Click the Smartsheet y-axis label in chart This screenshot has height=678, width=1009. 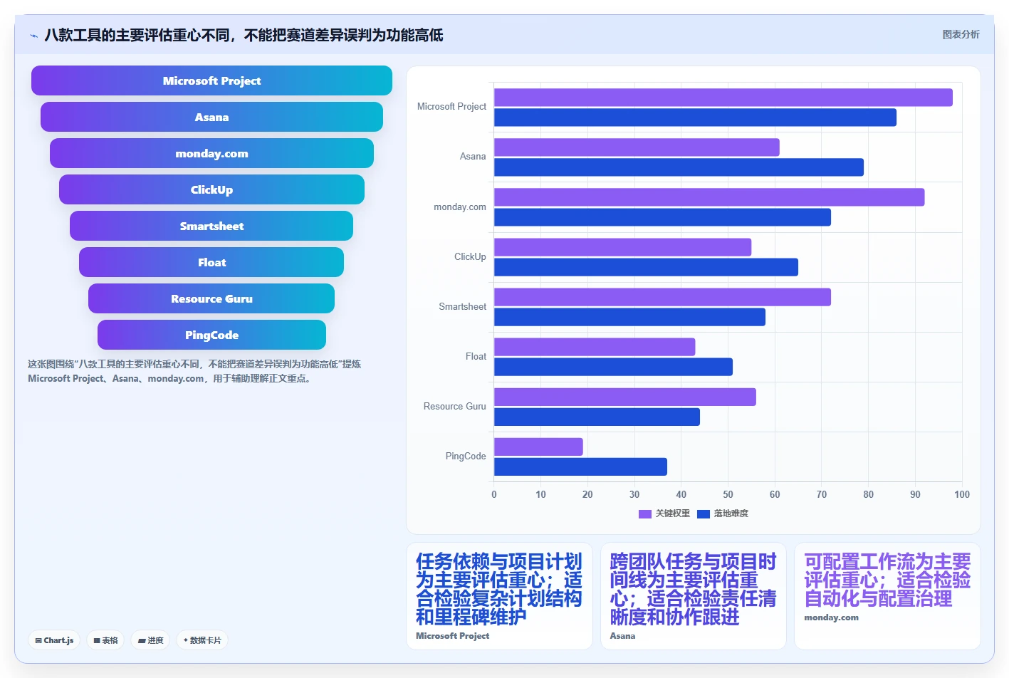point(462,307)
